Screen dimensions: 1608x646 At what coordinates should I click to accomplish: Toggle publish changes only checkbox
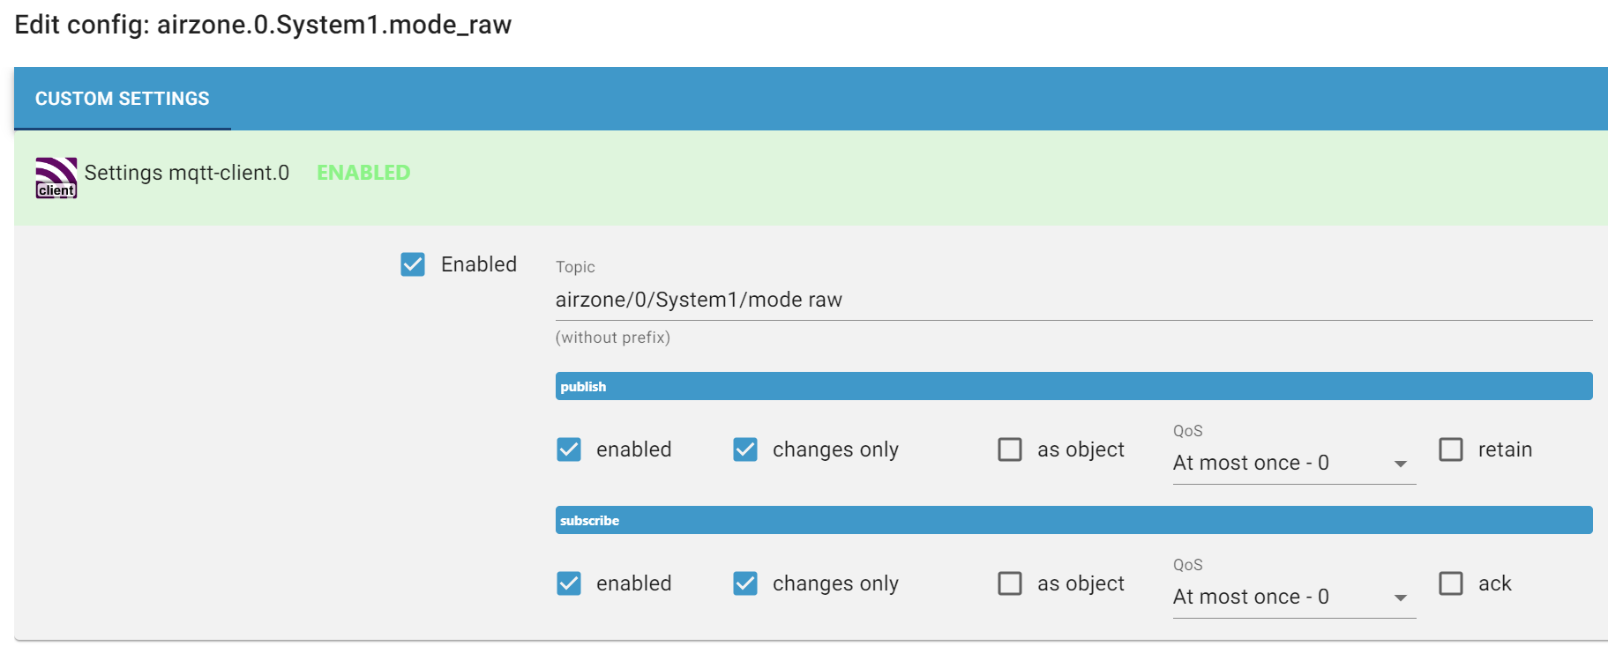(x=745, y=449)
